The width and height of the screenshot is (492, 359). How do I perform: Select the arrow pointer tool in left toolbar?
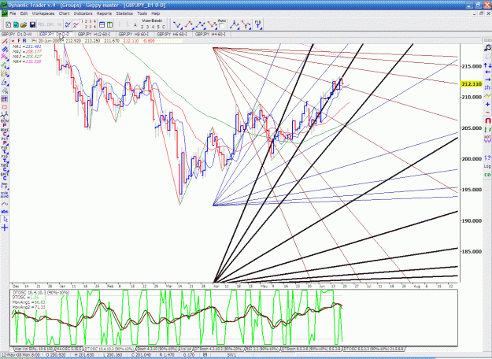point(5,220)
